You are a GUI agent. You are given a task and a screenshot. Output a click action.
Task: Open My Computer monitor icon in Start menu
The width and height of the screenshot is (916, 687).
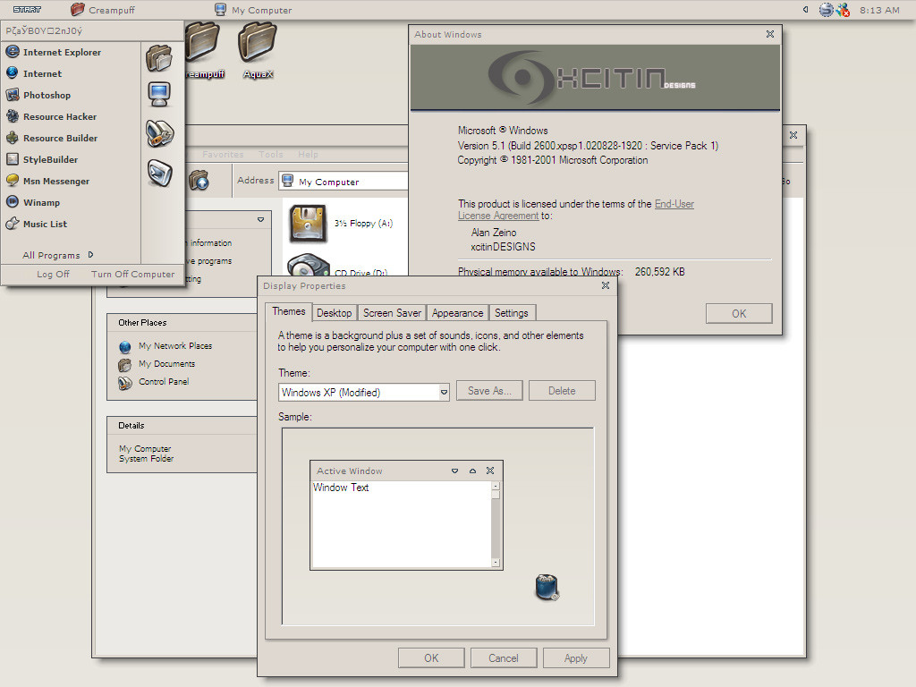point(159,94)
